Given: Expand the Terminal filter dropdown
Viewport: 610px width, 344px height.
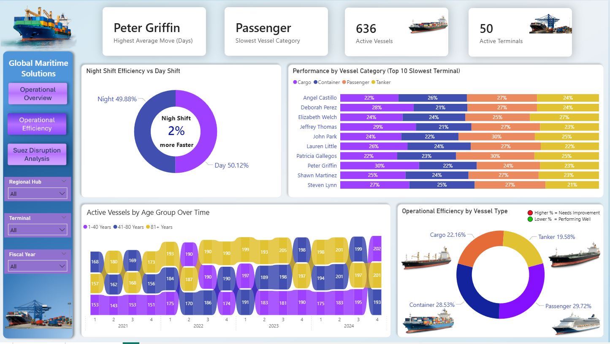Looking at the screenshot, I should click(38, 230).
